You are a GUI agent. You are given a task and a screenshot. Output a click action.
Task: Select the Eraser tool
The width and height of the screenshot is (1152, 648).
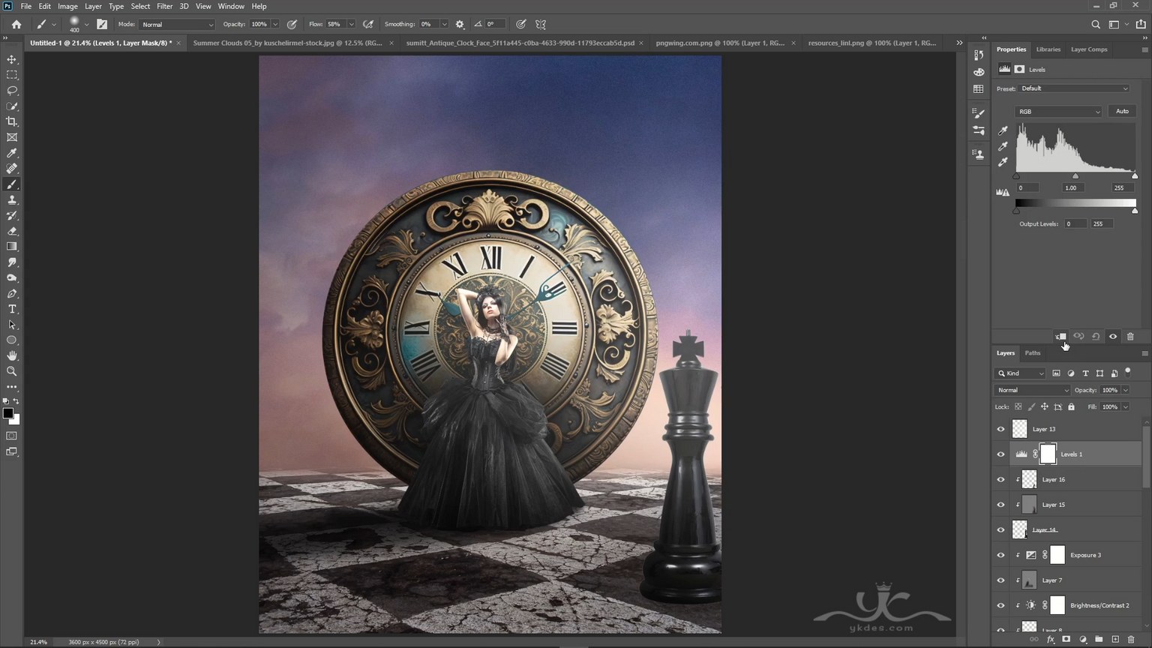(12, 231)
